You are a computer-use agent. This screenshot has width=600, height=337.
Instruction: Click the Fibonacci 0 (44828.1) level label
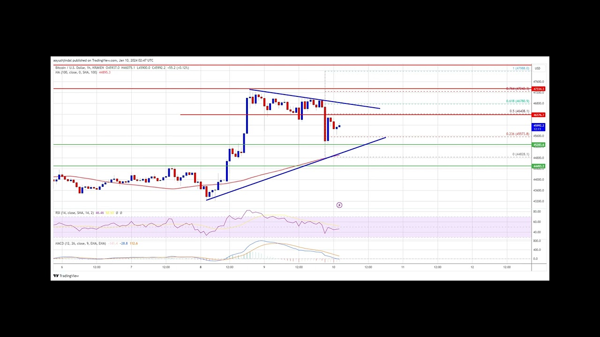pyautogui.click(x=521, y=154)
